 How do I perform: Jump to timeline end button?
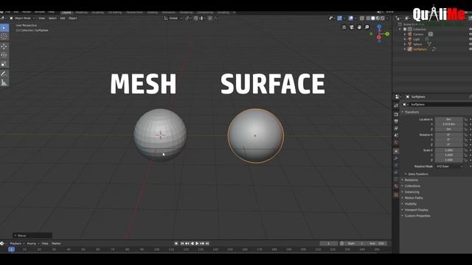pos(207,244)
